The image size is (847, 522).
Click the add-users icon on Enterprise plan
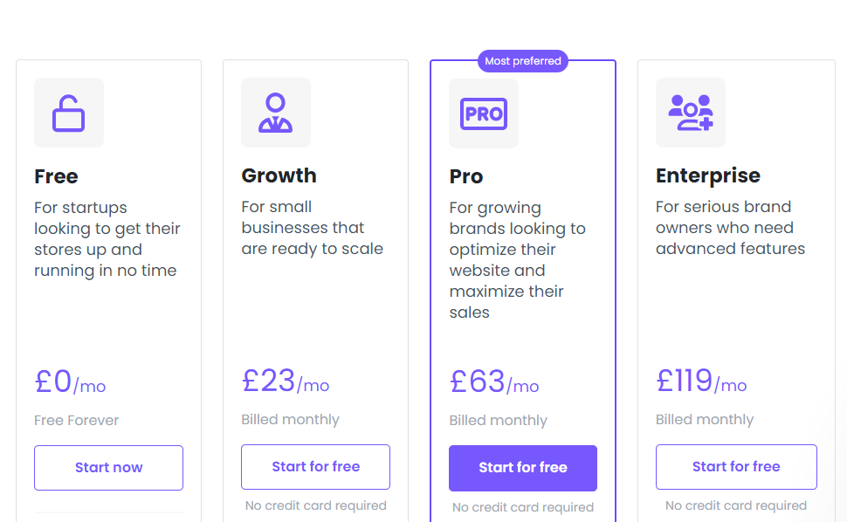[x=691, y=113]
